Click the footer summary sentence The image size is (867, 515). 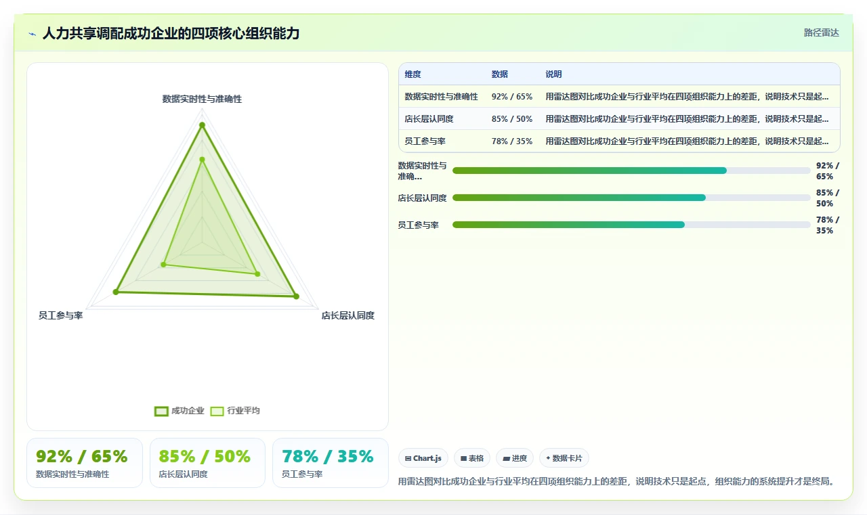click(616, 481)
